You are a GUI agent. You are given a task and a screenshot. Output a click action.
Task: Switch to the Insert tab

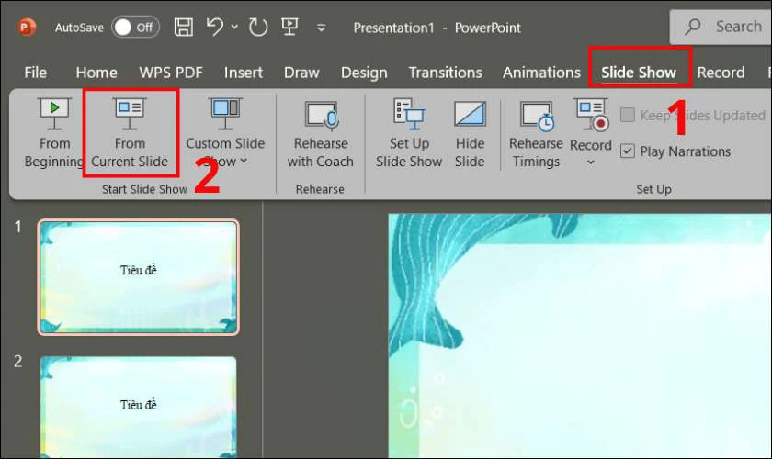point(244,73)
